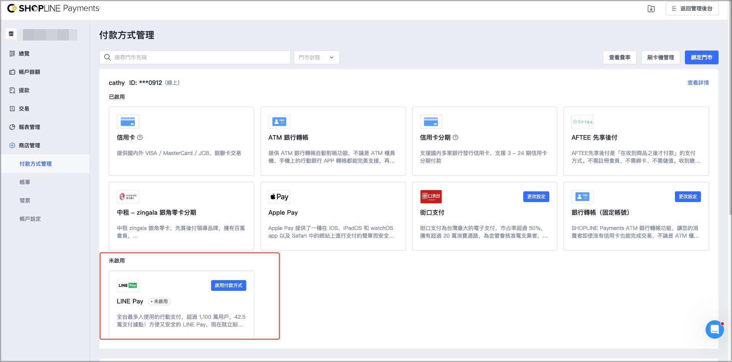Click the Apple Pay logo icon
Viewport: 732px width, 362px height.
click(279, 197)
